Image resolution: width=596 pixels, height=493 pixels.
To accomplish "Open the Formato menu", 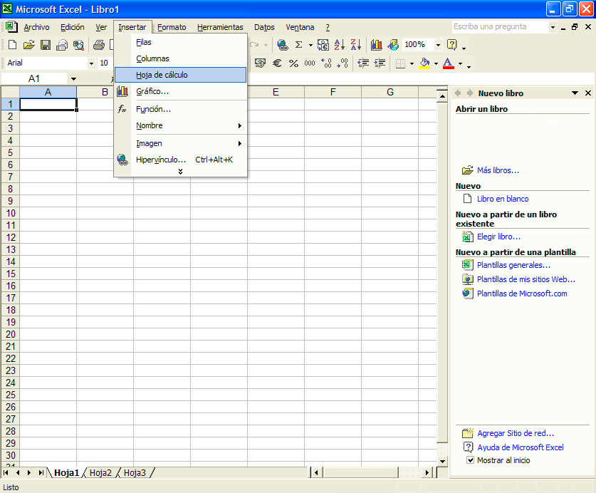I will pyautogui.click(x=172, y=27).
